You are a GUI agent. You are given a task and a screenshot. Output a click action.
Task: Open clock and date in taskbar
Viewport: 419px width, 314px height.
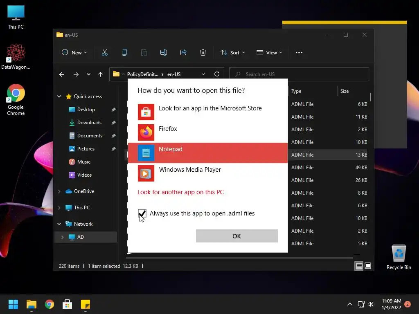392,304
